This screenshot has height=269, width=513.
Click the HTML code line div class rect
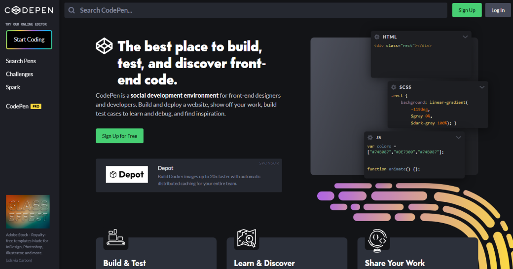[403, 46]
